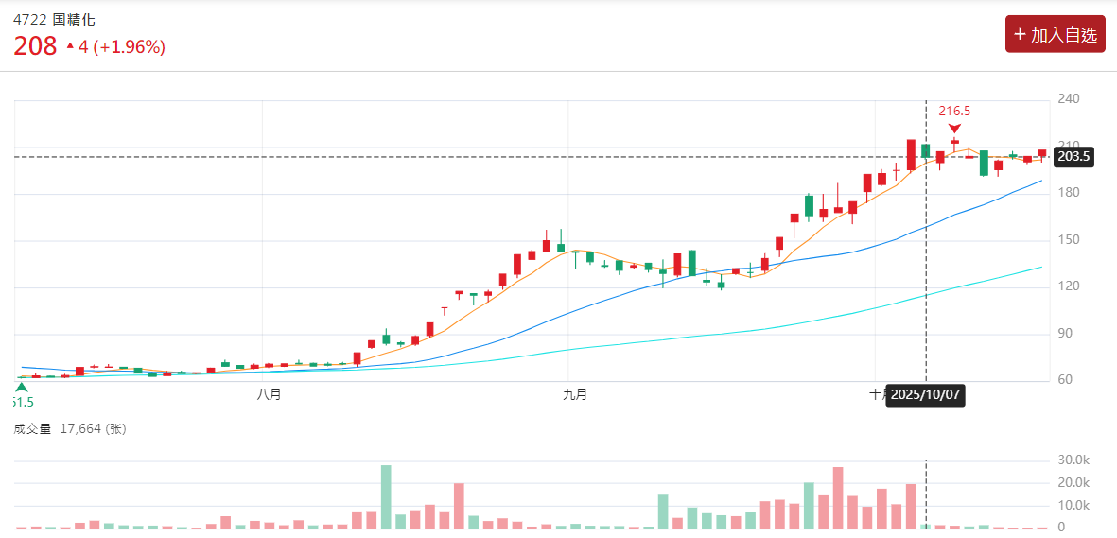Click the green arrow marker above 61.5
Screen dimensions: 1117x538
coord(22,387)
